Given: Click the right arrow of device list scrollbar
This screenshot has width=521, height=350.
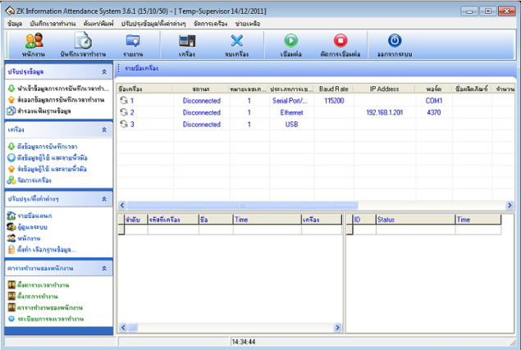Looking at the screenshot, I should tap(509, 205).
